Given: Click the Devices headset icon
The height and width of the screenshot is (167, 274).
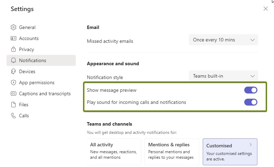Looking at the screenshot, I should pyautogui.click(x=13, y=71).
